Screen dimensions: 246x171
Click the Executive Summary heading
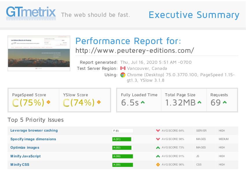point(194,15)
